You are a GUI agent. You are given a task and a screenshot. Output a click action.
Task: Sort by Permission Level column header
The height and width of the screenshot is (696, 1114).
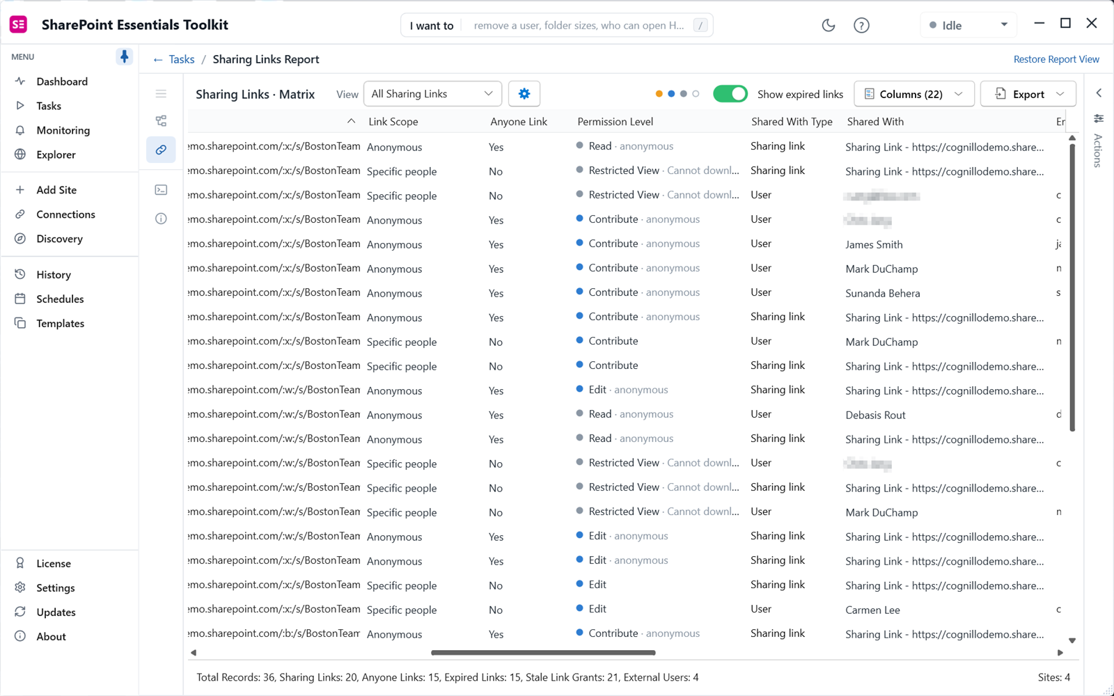click(615, 122)
